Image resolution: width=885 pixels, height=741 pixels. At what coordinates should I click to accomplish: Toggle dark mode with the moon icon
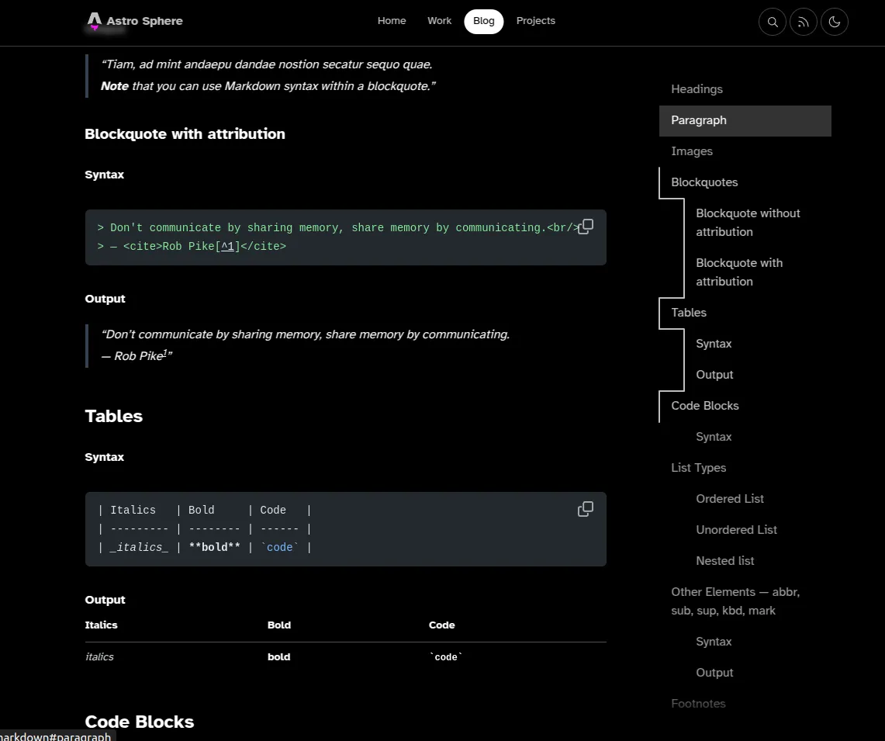(x=835, y=22)
